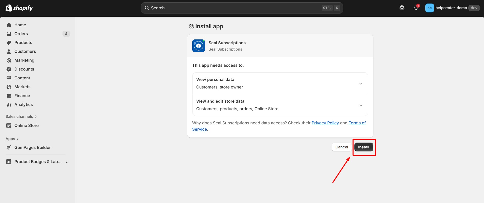Open GemPages Builder app
Viewport: 484px width, 203px height.
point(32,147)
